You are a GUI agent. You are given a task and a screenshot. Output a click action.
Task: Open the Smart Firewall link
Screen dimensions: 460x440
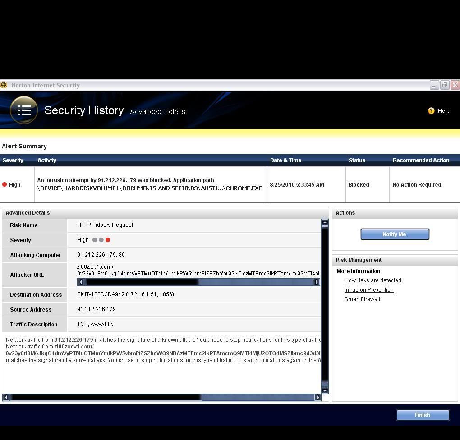coord(362,299)
